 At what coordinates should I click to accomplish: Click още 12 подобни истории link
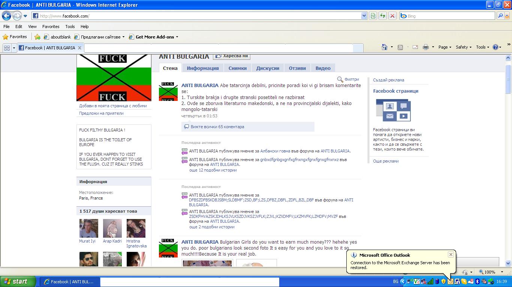coord(213,170)
